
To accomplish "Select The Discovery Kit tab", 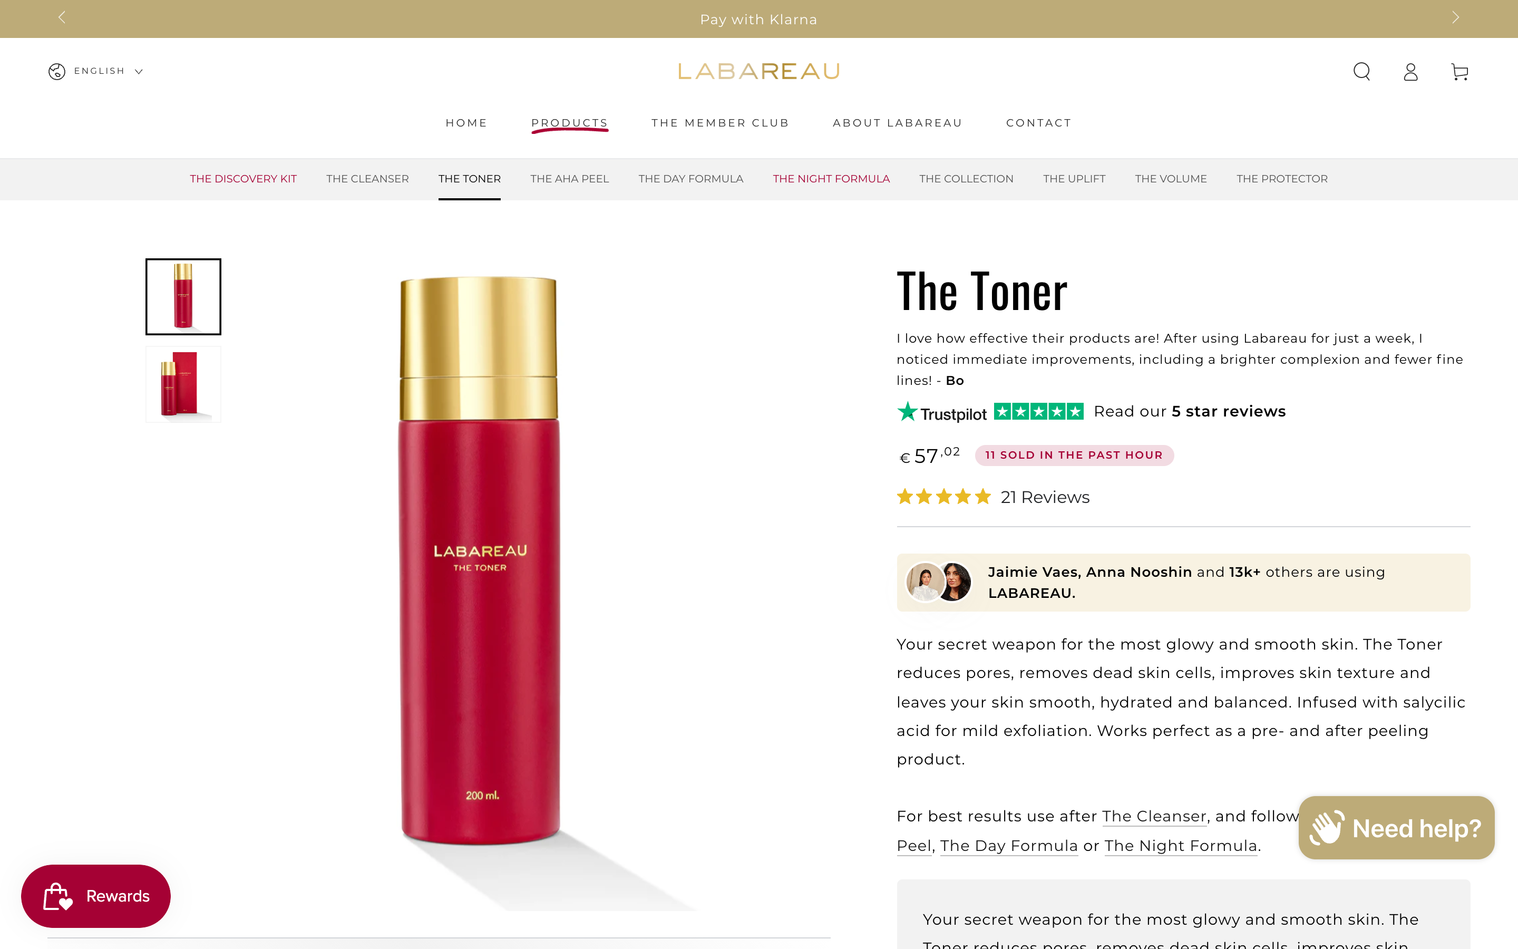I will (244, 179).
